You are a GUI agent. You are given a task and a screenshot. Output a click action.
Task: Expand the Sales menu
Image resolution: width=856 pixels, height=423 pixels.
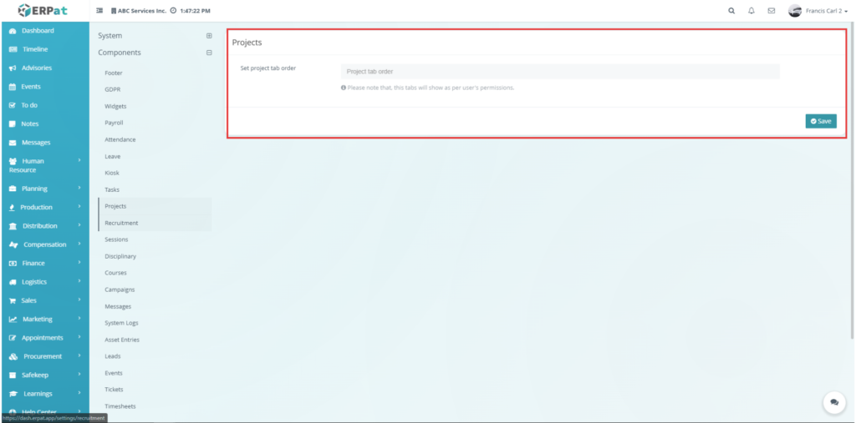[x=44, y=300]
